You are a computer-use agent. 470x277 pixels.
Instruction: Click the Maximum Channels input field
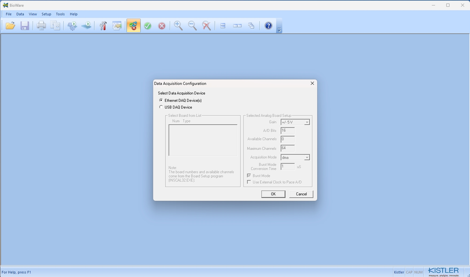[288, 148]
